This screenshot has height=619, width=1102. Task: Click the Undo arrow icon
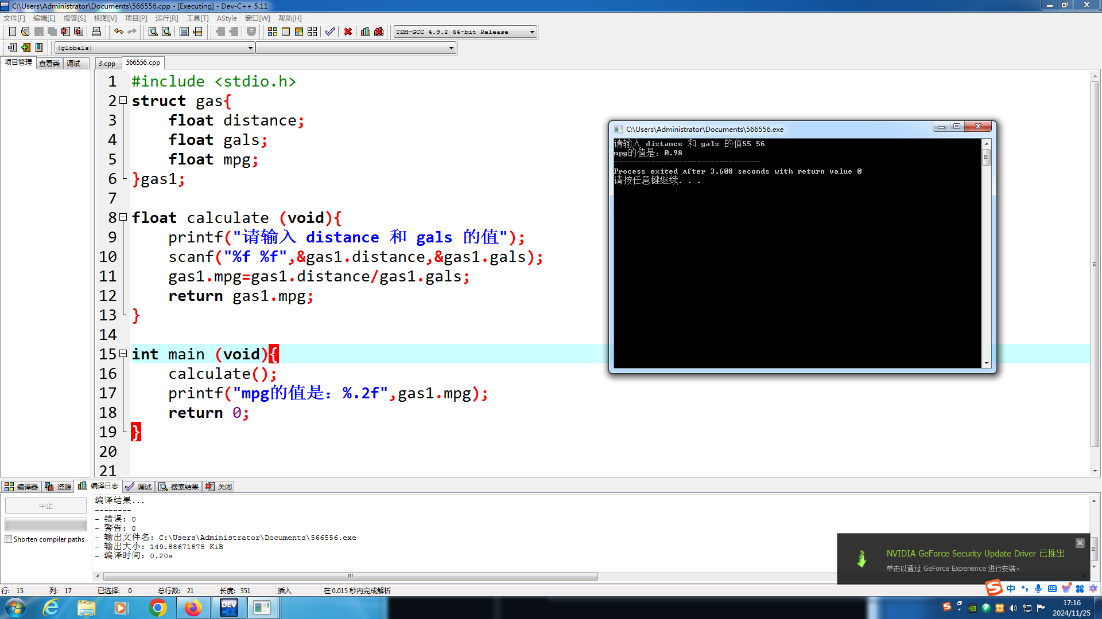coord(118,32)
